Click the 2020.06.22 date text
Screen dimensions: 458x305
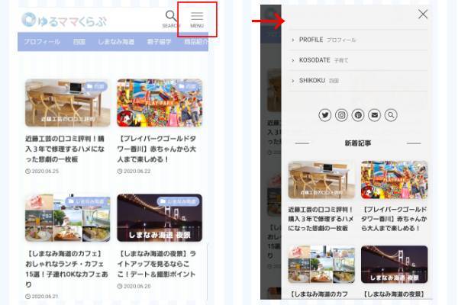point(137,172)
